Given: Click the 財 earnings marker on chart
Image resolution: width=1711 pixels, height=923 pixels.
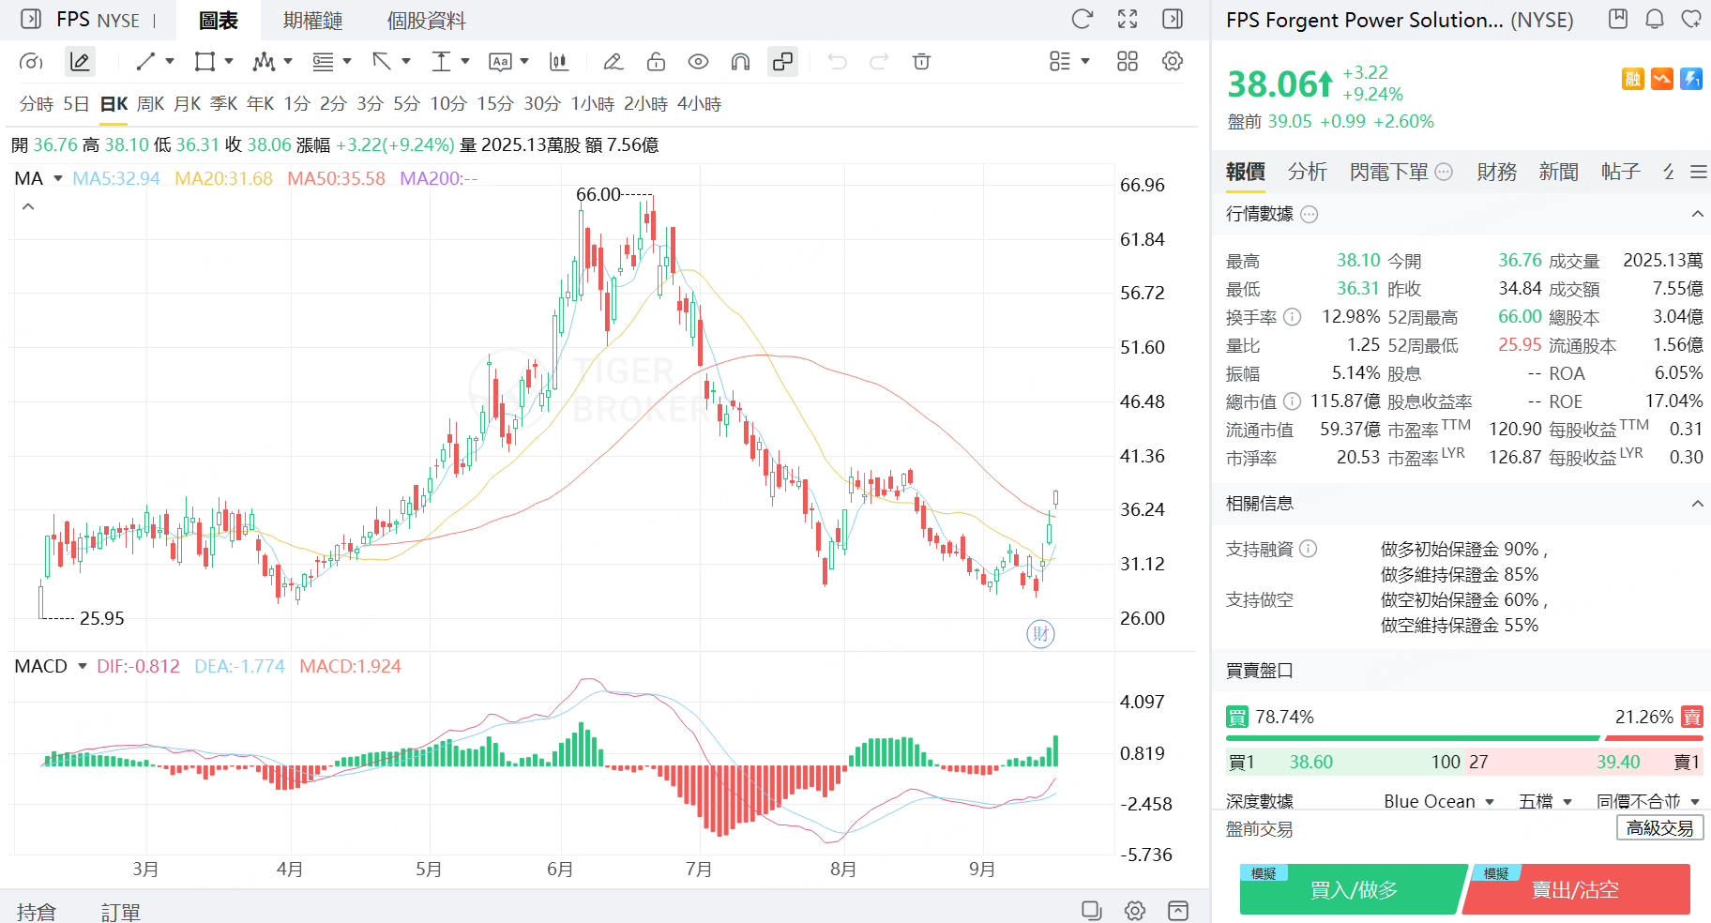Looking at the screenshot, I should pos(1040,634).
